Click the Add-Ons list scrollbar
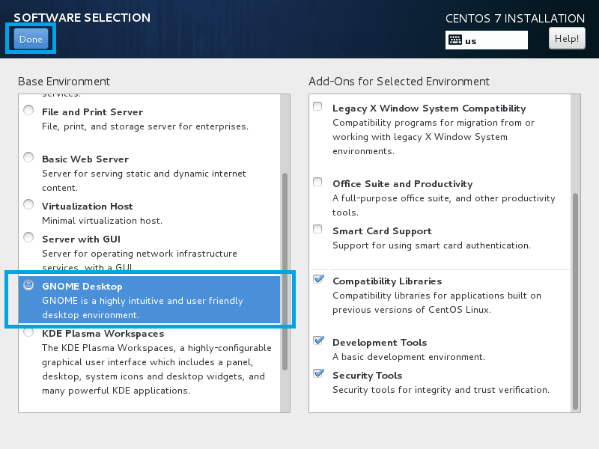 pyautogui.click(x=575, y=299)
